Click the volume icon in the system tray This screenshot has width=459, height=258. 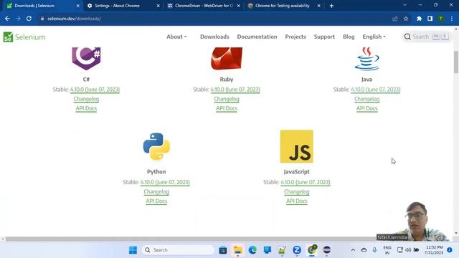tap(408, 250)
